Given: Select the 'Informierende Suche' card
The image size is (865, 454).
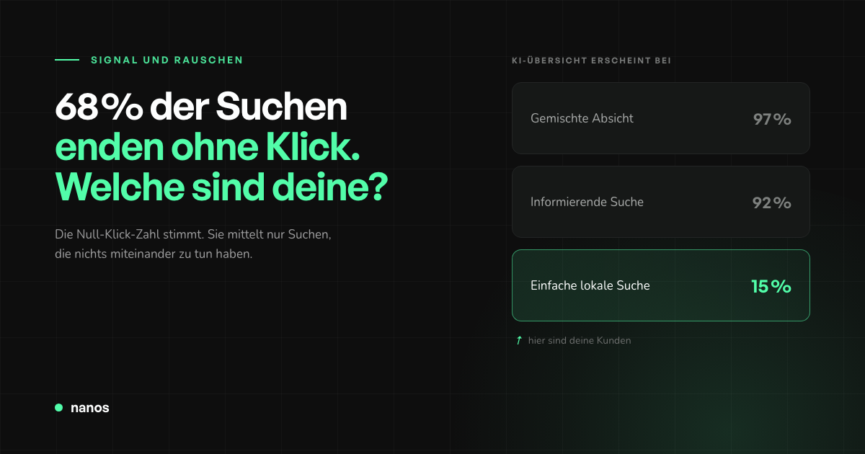Looking at the screenshot, I should click(x=661, y=202).
